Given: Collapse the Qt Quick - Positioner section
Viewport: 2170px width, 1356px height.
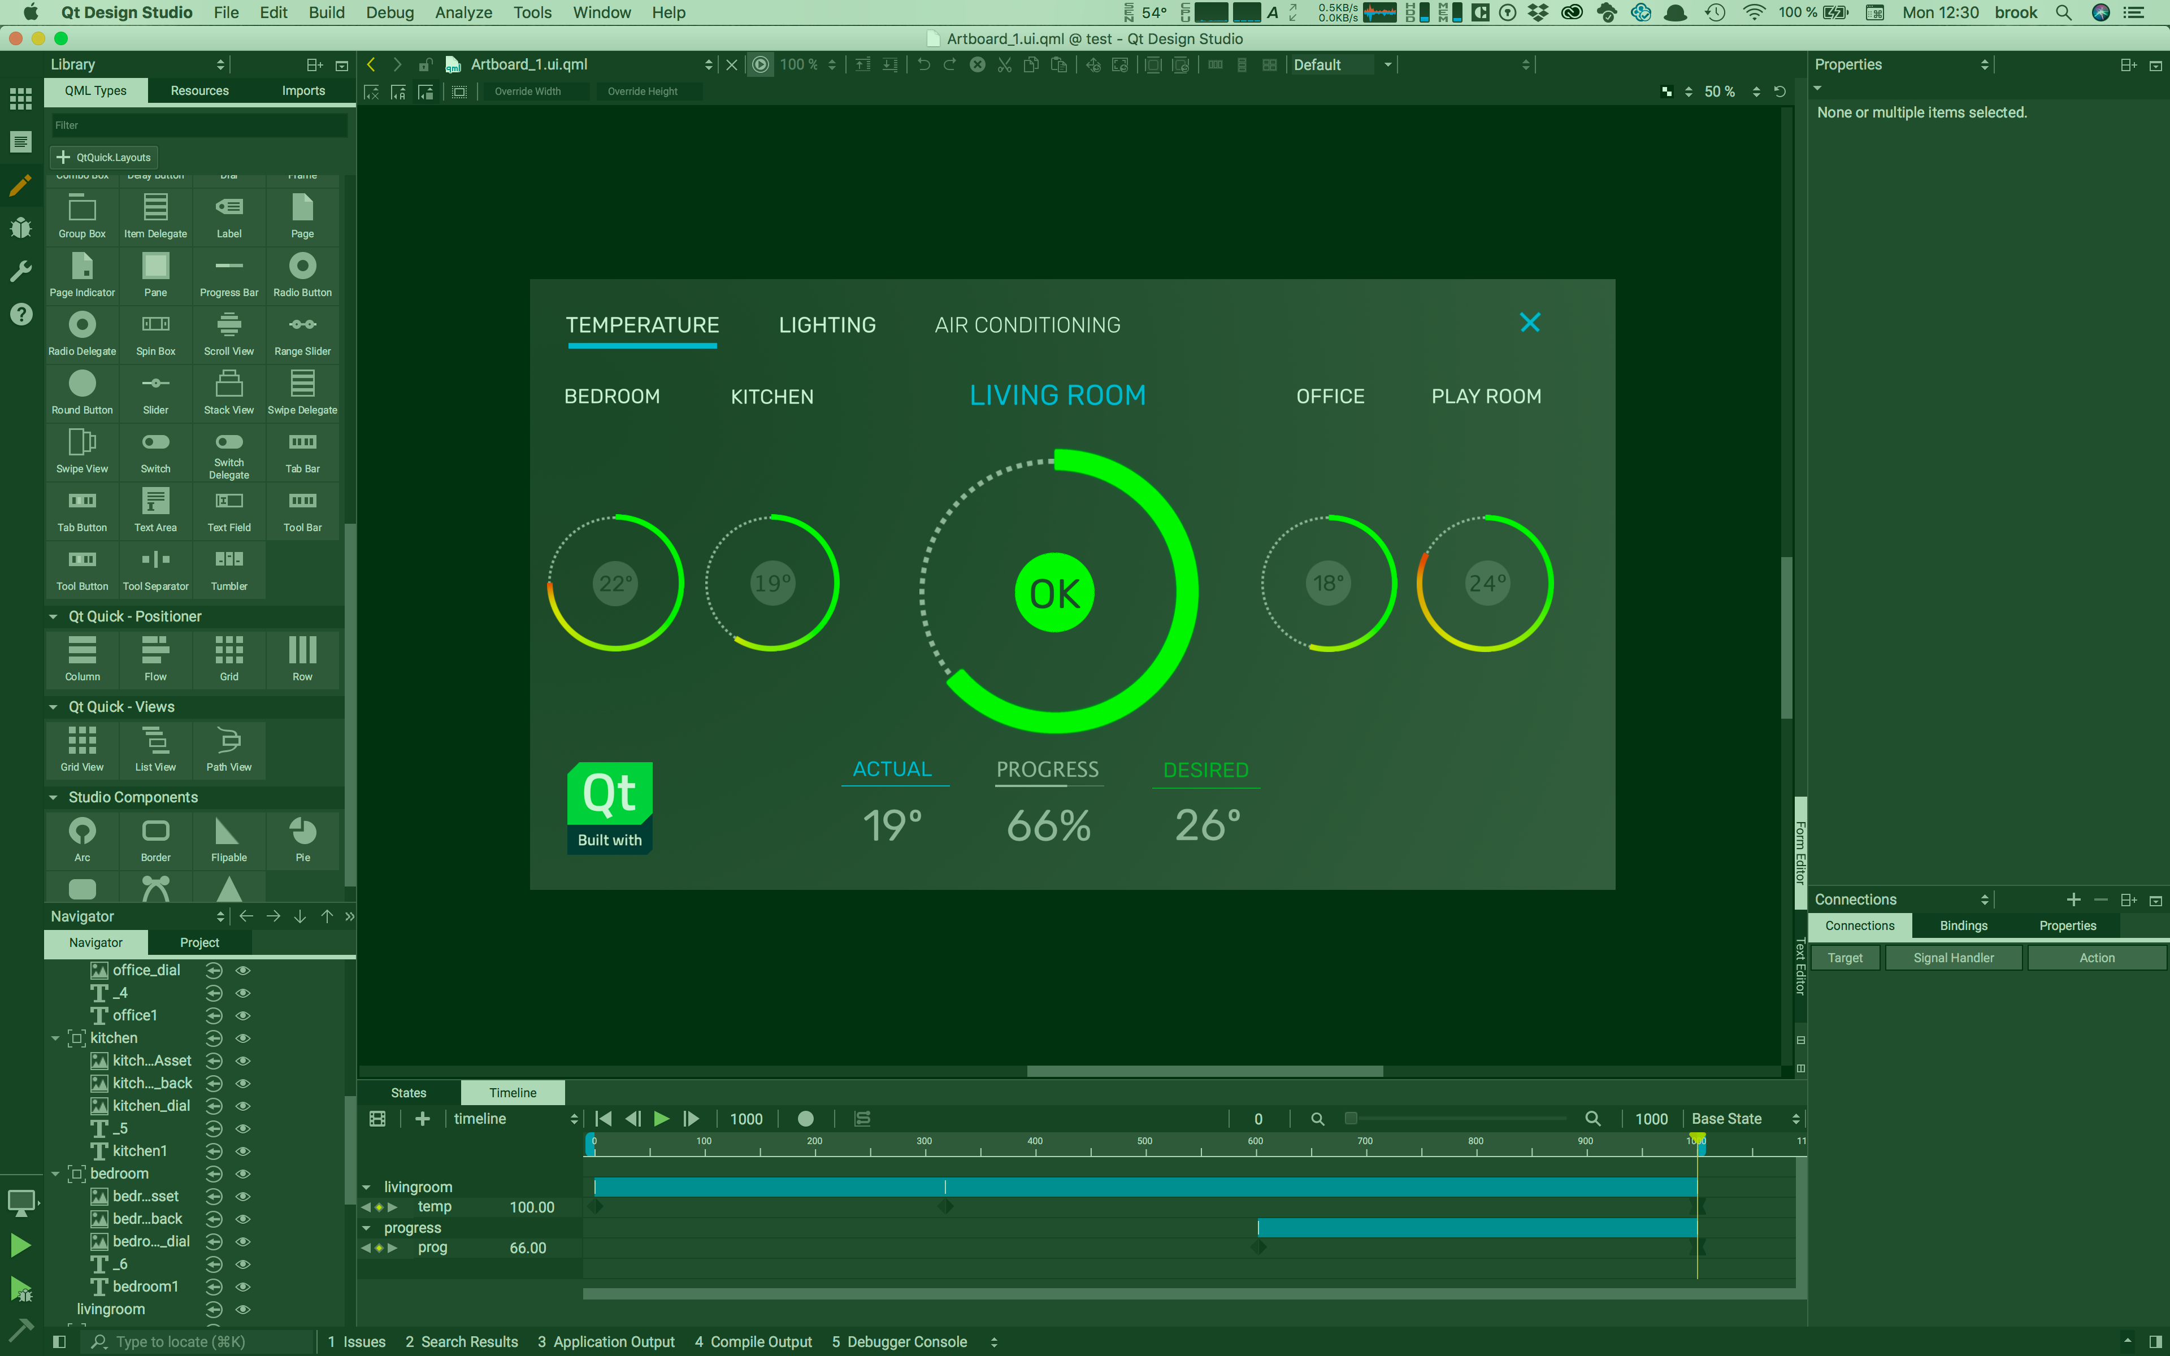Looking at the screenshot, I should (53, 616).
